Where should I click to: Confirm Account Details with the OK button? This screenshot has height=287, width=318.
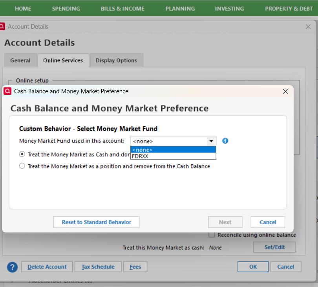click(253, 267)
